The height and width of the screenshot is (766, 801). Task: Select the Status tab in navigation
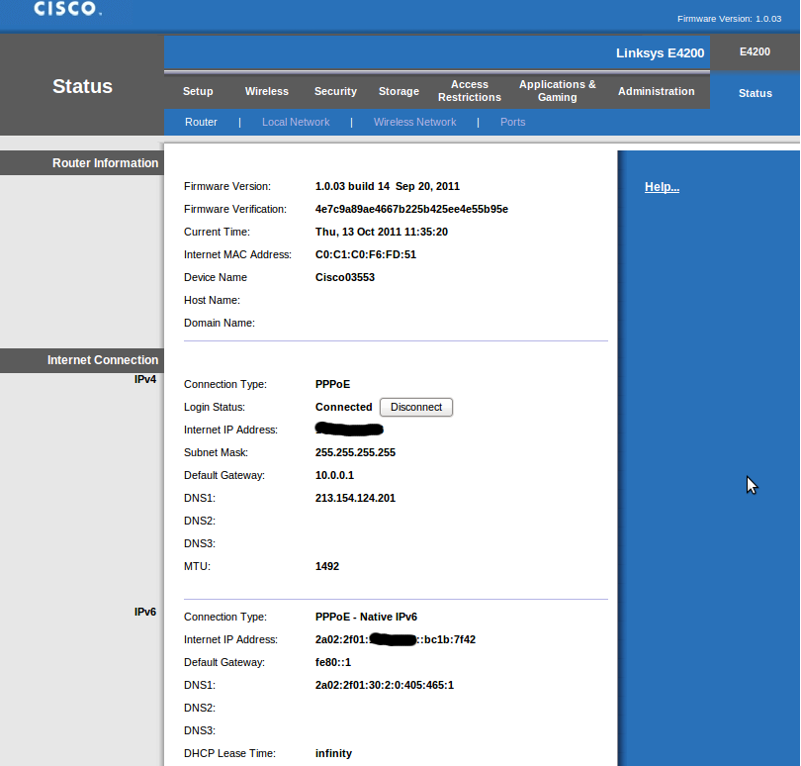coord(756,93)
